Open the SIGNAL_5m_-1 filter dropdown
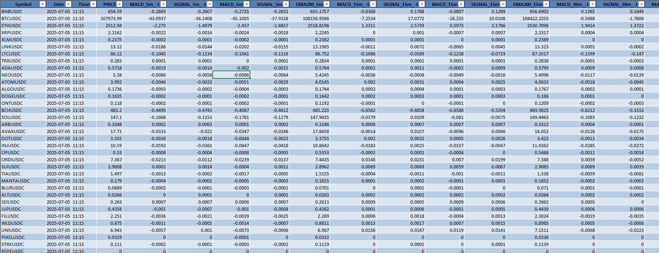This screenshot has width=659, height=253. coord(210,4)
